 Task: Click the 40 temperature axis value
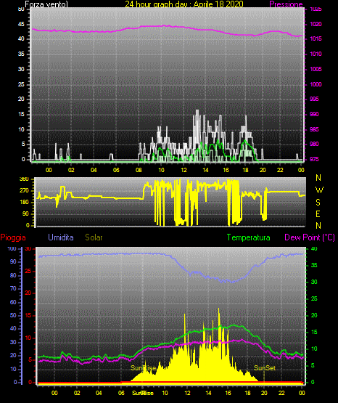[314, 248]
